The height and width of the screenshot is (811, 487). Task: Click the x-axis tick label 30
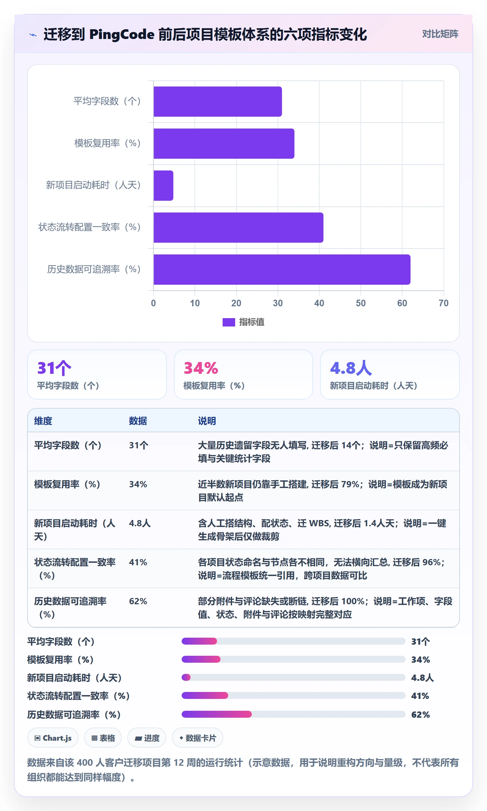pyautogui.click(x=278, y=303)
